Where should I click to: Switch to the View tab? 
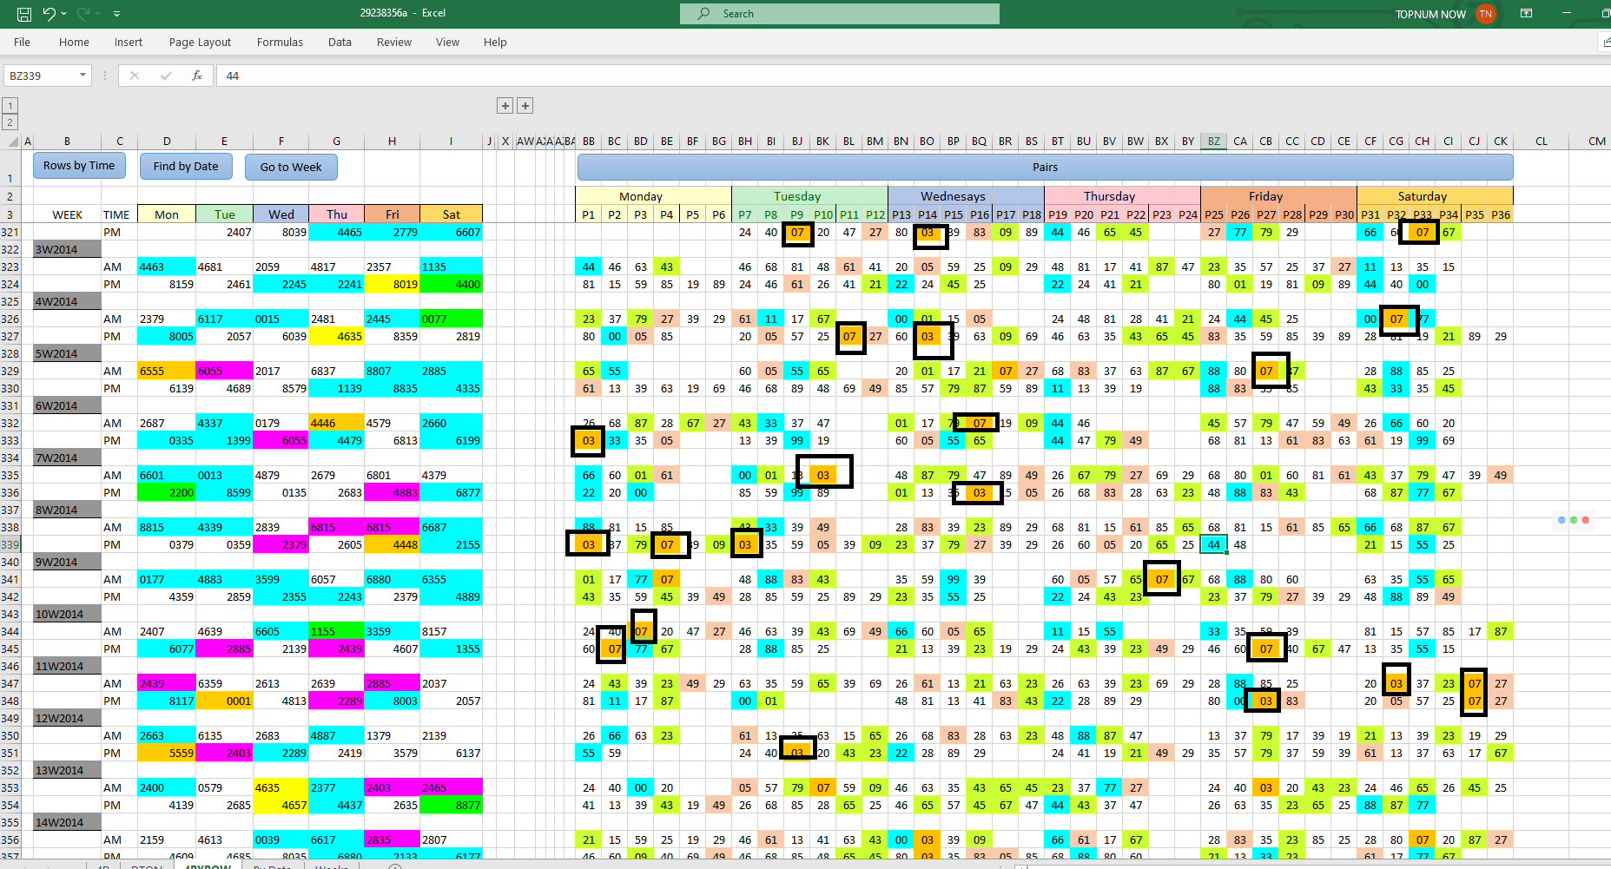(x=447, y=42)
